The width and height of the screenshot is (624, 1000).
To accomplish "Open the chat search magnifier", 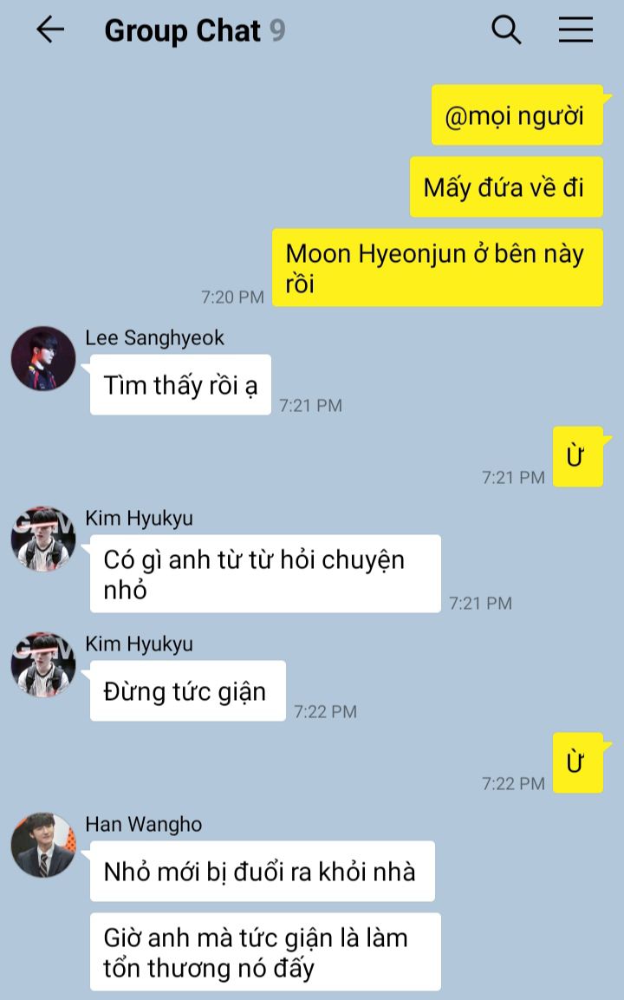I will point(506,30).
